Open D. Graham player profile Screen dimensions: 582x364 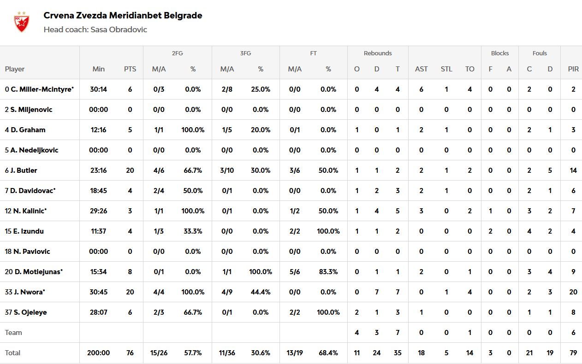pos(28,130)
